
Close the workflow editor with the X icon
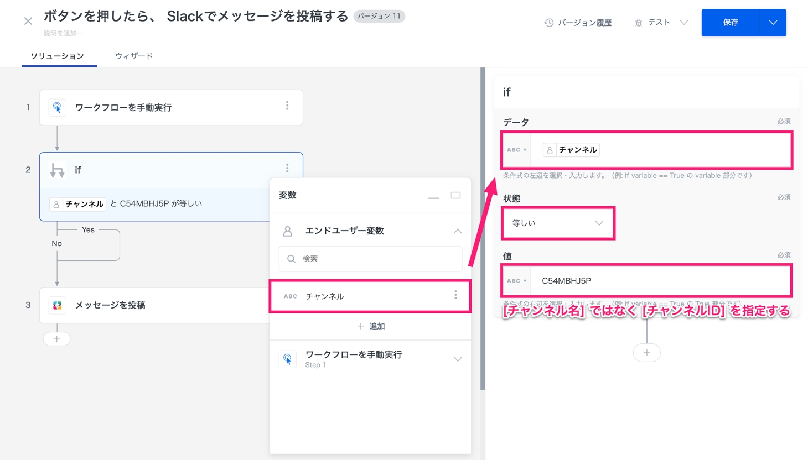pos(28,22)
